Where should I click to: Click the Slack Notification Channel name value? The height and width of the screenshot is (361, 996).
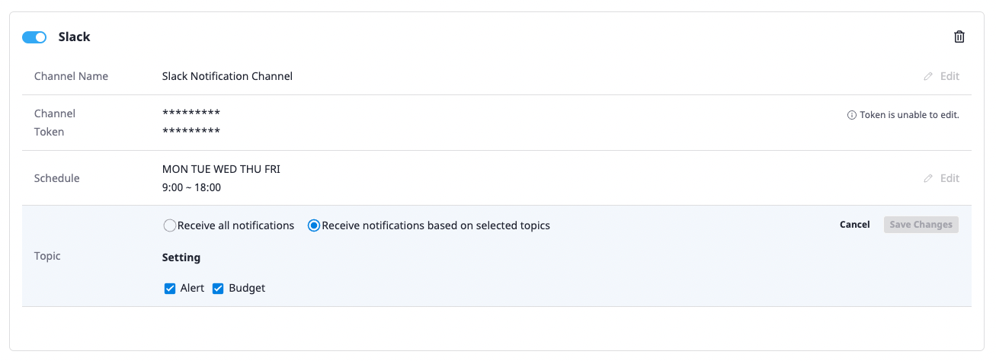pyautogui.click(x=227, y=76)
